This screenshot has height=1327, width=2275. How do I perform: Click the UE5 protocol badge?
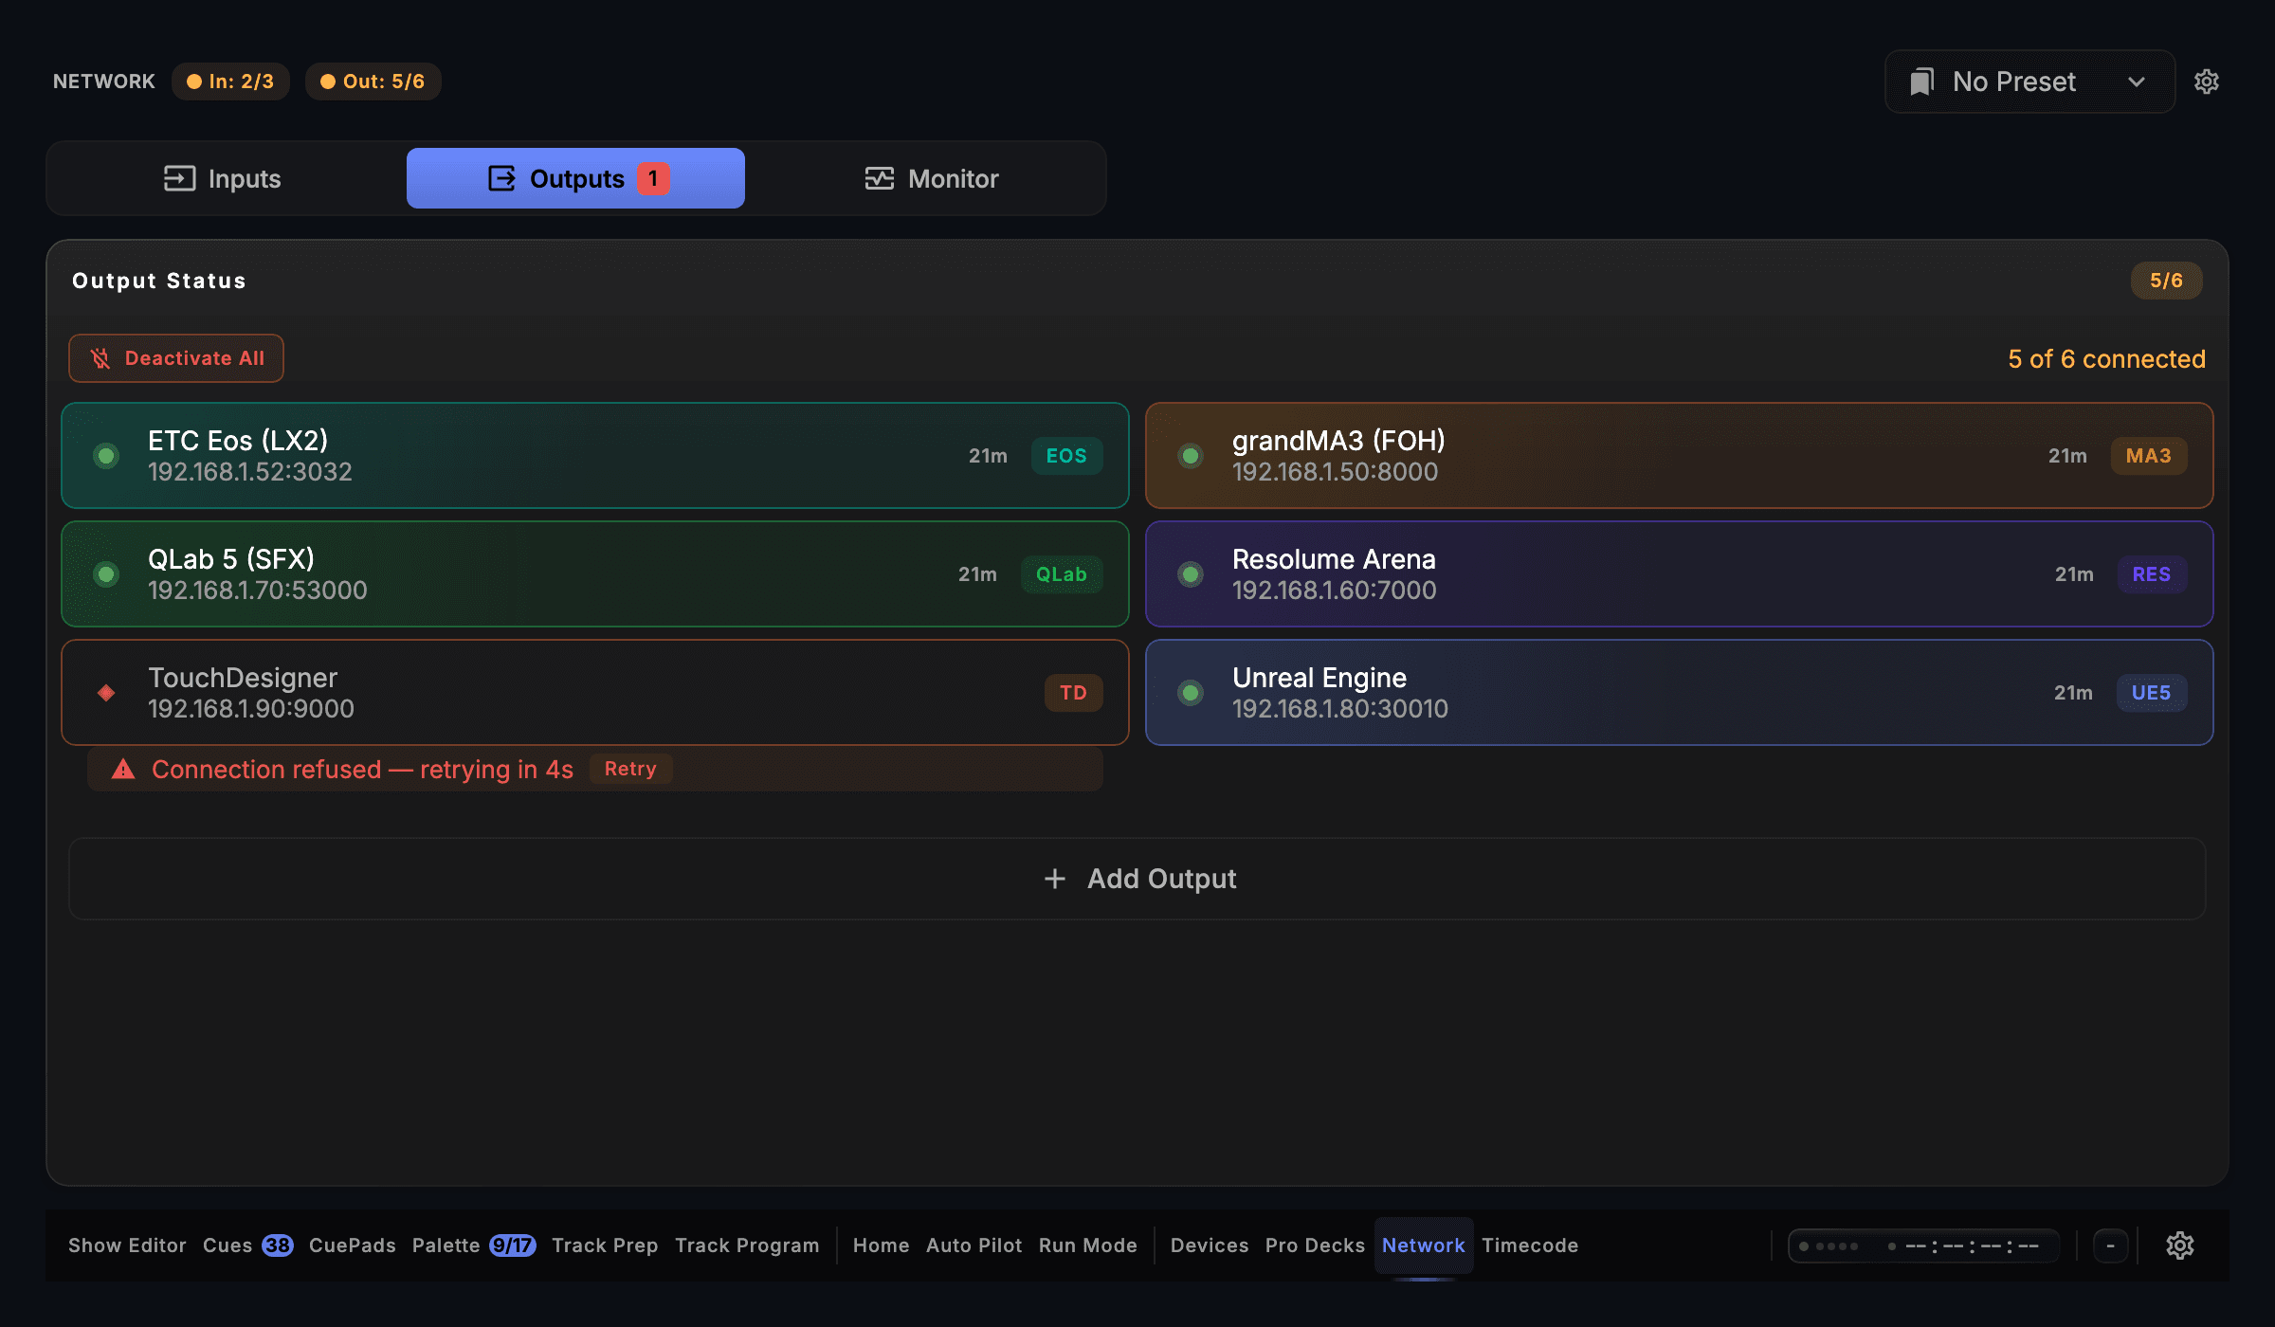click(x=2152, y=693)
